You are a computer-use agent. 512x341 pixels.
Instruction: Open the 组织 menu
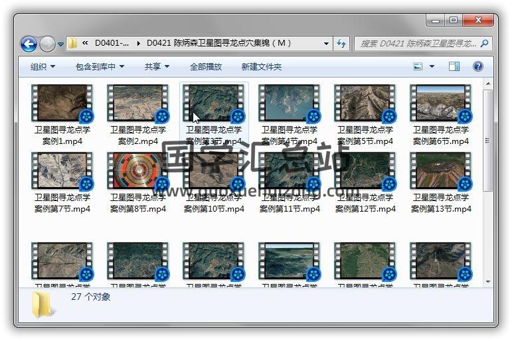click(x=43, y=67)
